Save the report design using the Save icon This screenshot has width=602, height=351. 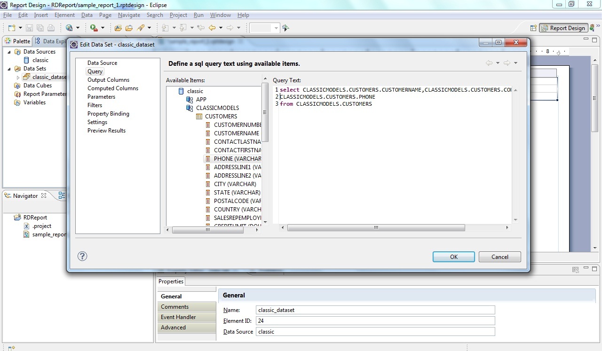tap(29, 28)
